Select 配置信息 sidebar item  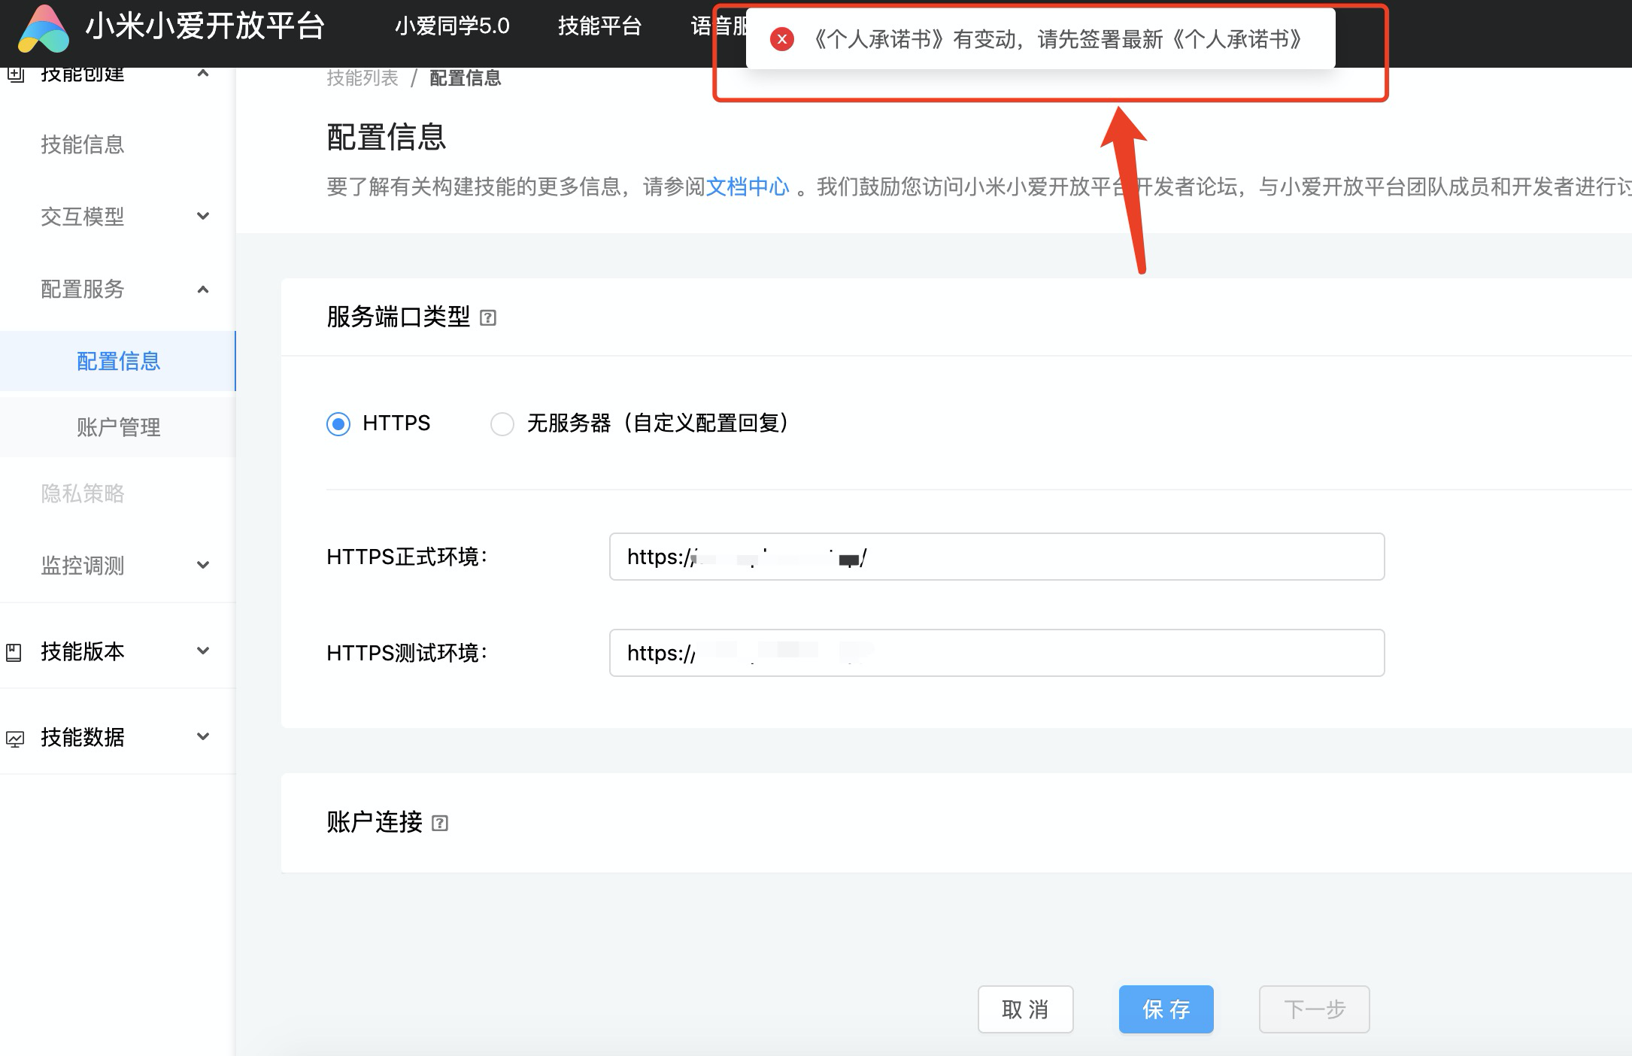[x=118, y=361]
